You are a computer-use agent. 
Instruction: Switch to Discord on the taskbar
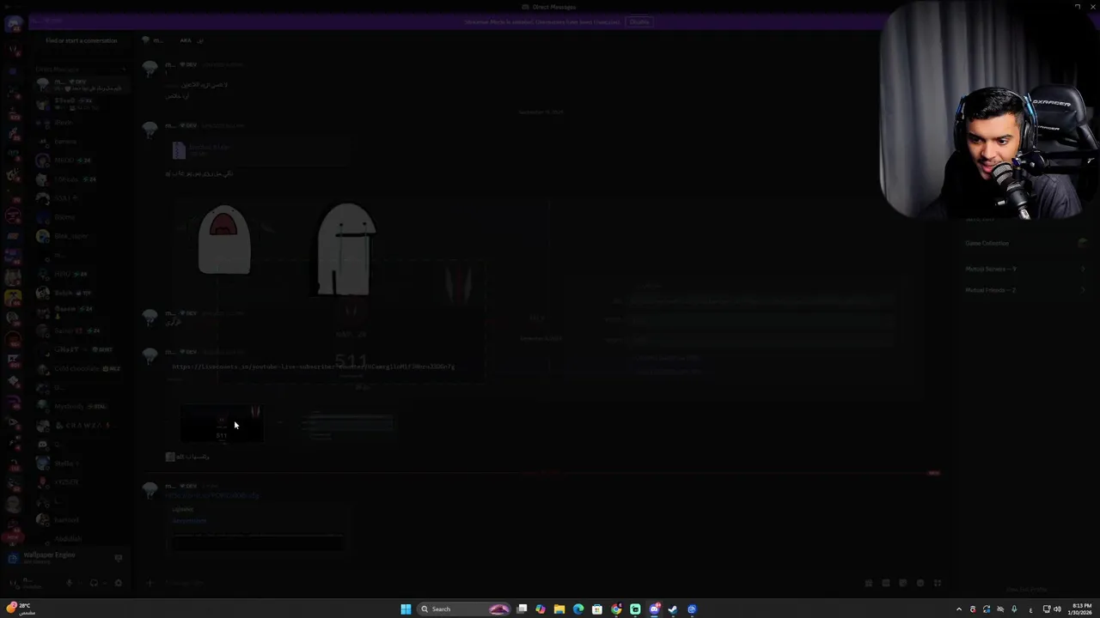pyautogui.click(x=654, y=609)
